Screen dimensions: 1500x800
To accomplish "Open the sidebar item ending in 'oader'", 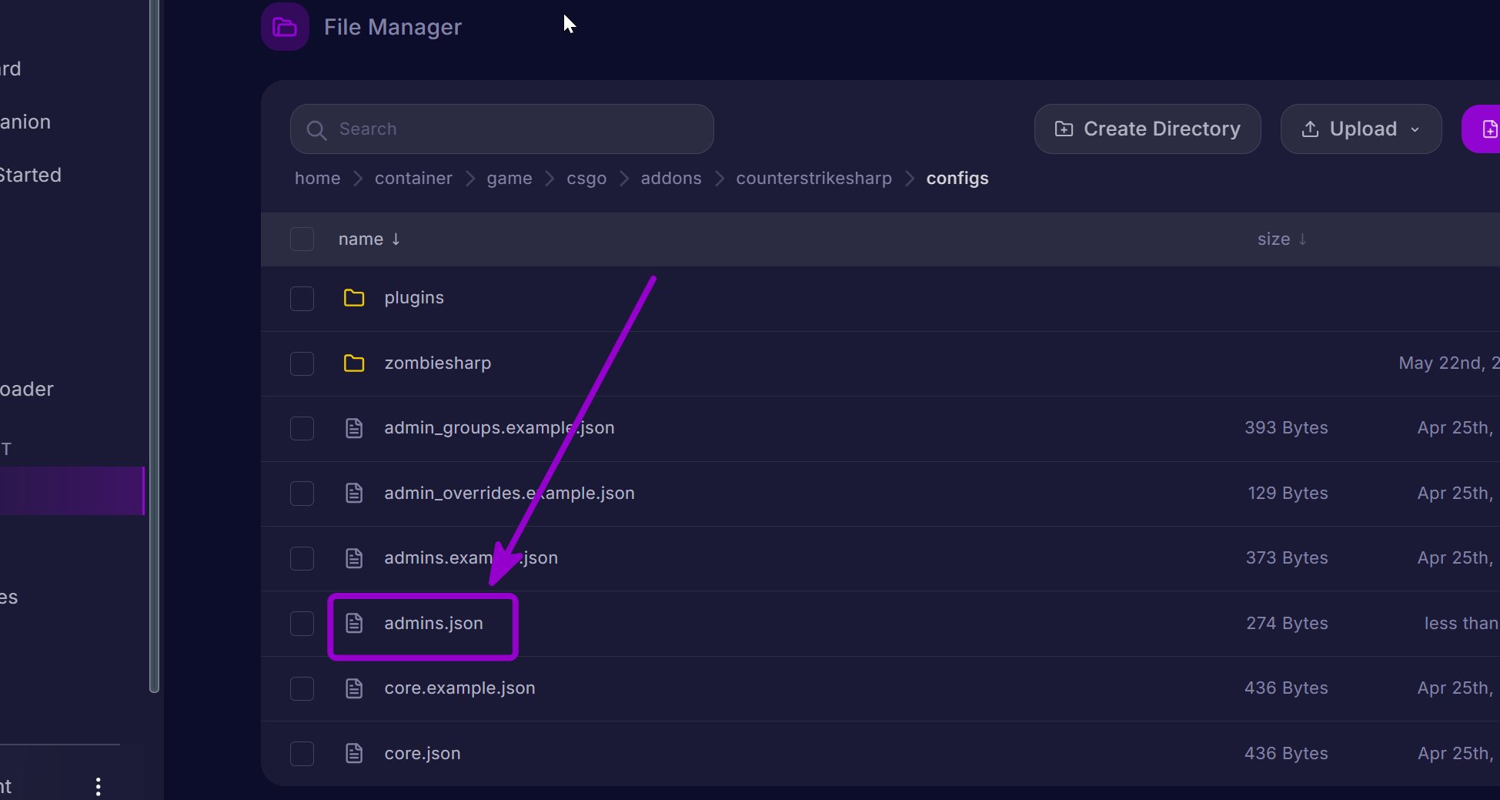I will (27, 390).
